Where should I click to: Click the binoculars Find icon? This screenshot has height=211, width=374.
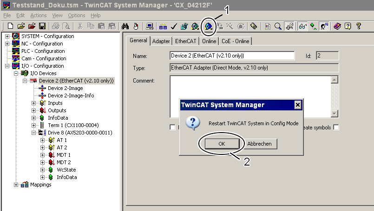tap(125, 26)
